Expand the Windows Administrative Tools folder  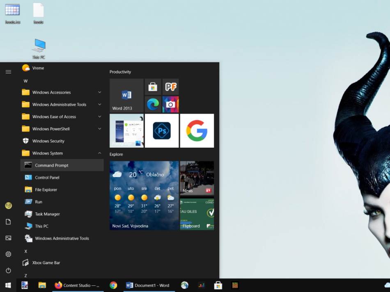(x=59, y=105)
